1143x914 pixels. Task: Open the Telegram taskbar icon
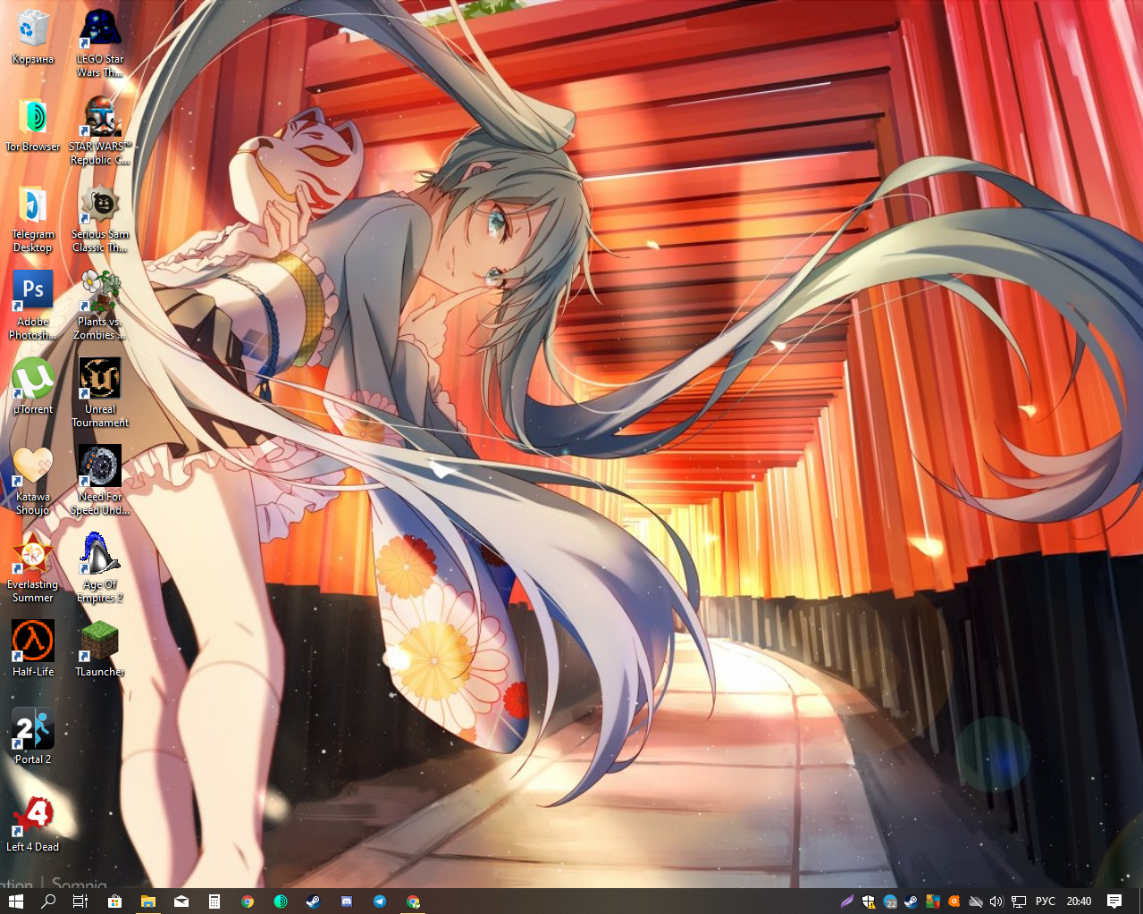(x=380, y=901)
